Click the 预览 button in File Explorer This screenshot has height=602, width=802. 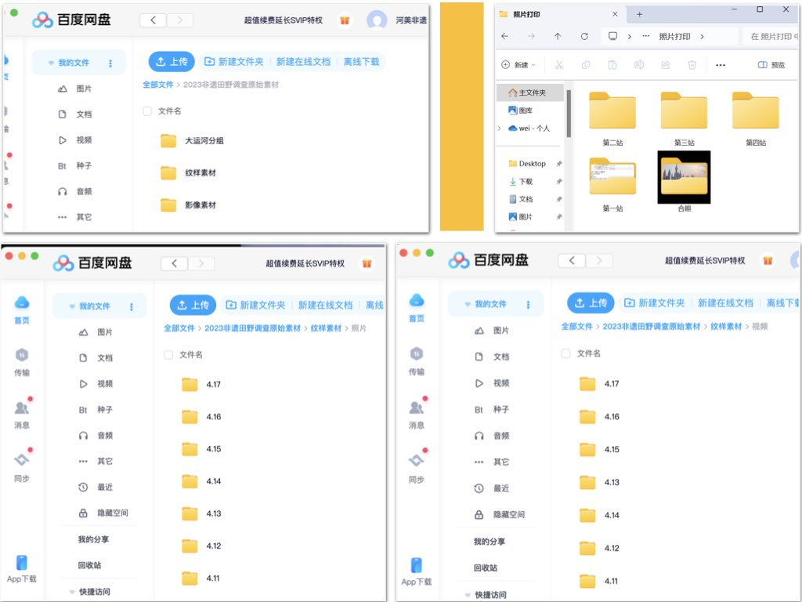pos(771,65)
